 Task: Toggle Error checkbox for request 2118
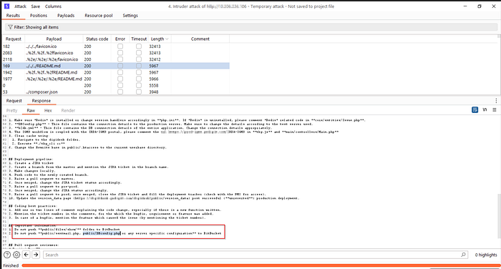point(120,59)
